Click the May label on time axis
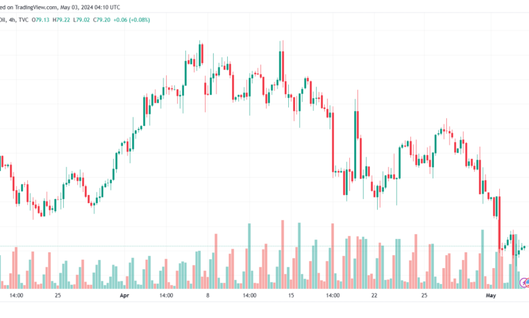529x318 pixels. pyautogui.click(x=491, y=296)
